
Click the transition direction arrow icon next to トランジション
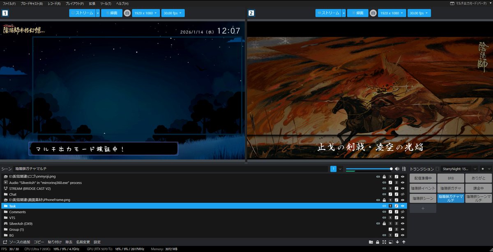[438, 169]
